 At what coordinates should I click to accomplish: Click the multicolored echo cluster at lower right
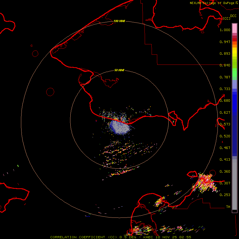206,183
